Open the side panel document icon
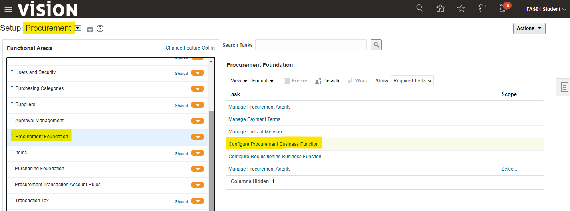The width and height of the screenshot is (570, 211). [564, 87]
